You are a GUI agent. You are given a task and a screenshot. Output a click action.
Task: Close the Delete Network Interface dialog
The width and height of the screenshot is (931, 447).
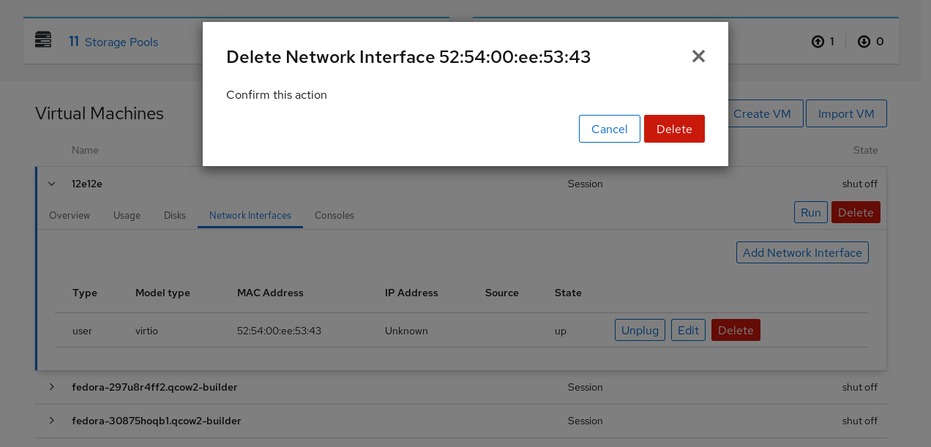698,56
